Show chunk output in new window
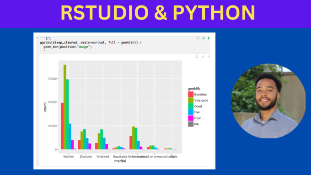 click(197, 57)
